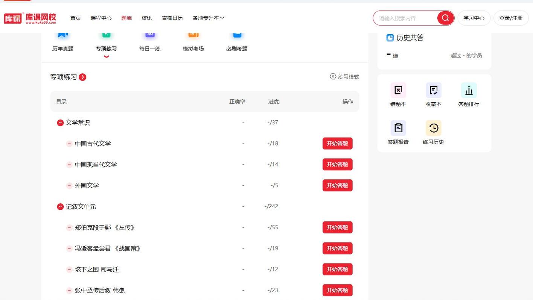533x300 pixels.
Task: Collapse the 记叙文单元 section
Action: 60,207
